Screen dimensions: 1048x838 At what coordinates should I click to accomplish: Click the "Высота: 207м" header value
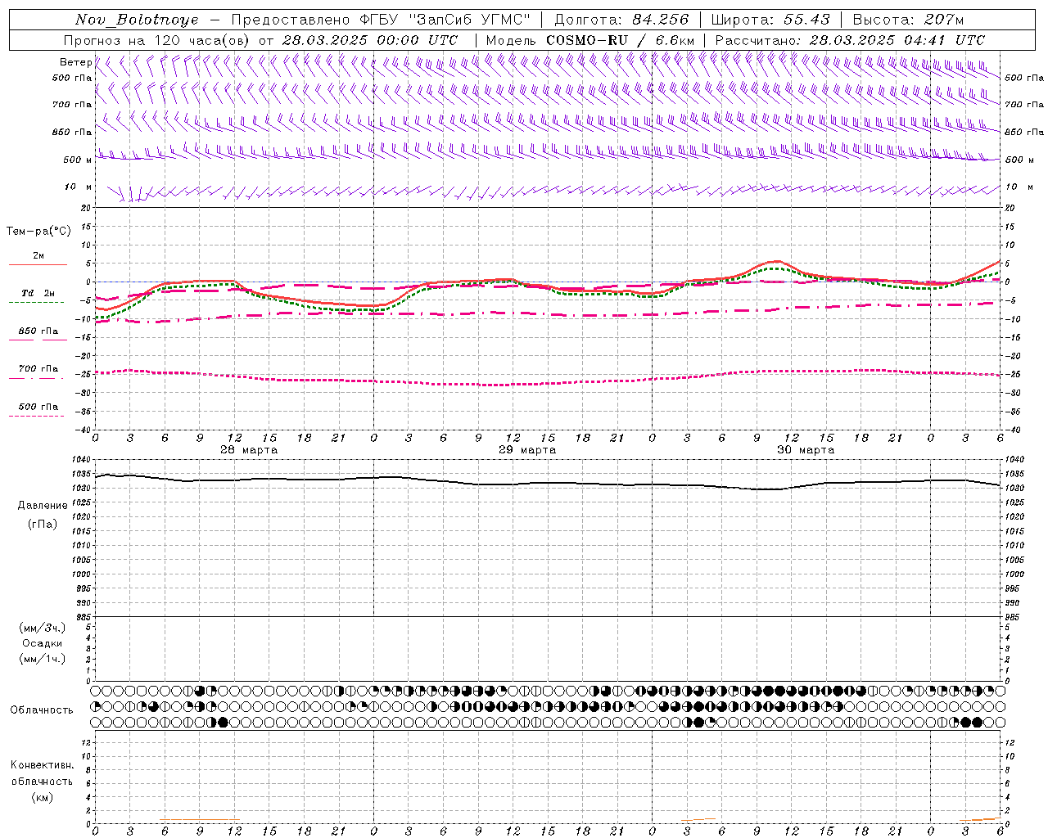(x=908, y=20)
